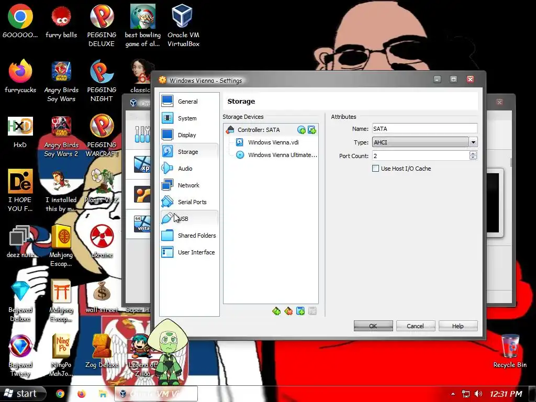The width and height of the screenshot is (536, 402).
Task: Click the add storage attachment icon below list
Action: click(x=300, y=311)
